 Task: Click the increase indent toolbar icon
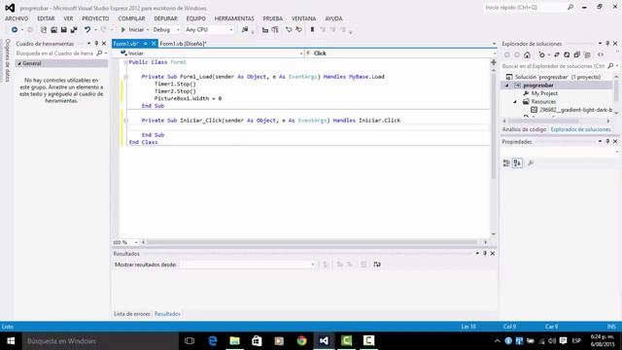[x=275, y=30]
